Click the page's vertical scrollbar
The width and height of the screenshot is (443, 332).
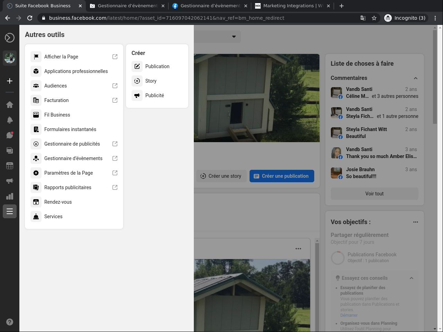point(435,77)
